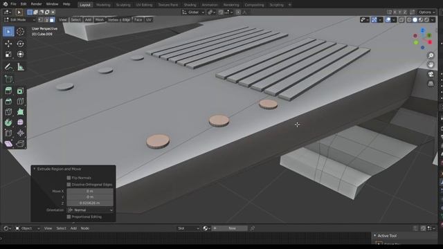443x249 pixels.
Task: Toggle show gizmo button
Action: (374, 20)
